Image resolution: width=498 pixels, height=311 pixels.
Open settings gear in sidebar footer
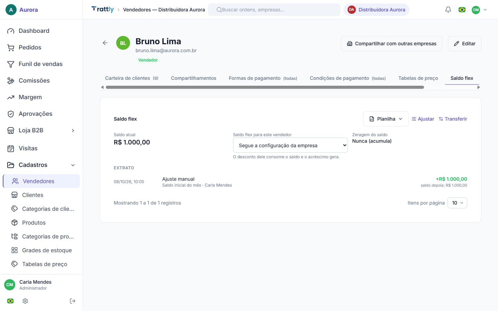click(25, 301)
